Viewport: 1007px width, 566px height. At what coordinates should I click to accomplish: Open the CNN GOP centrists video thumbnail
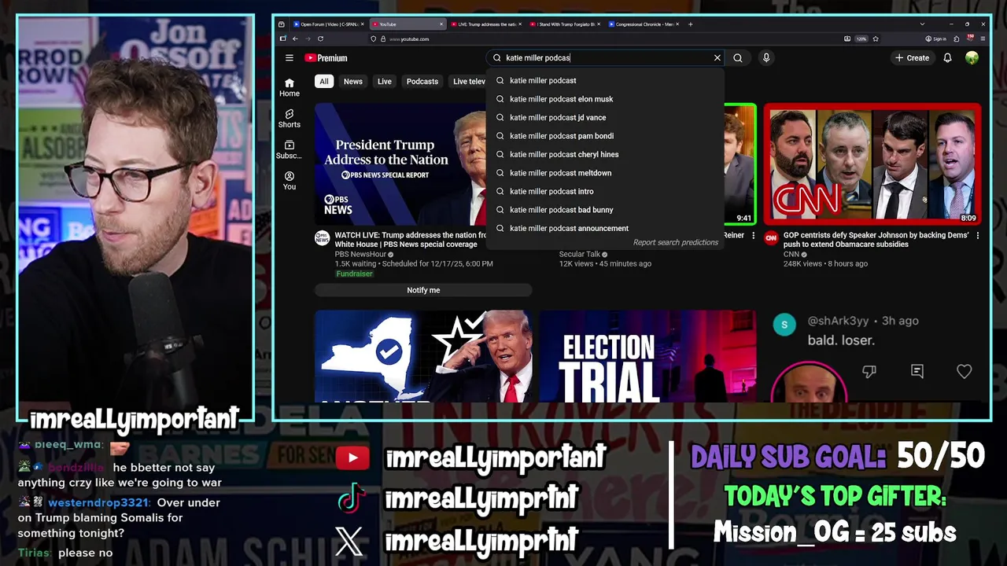tap(872, 164)
